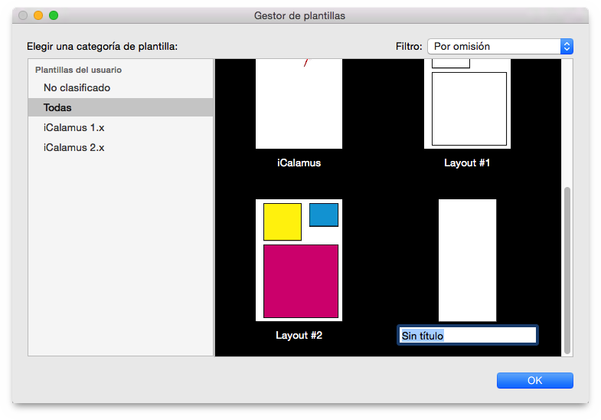Click the magenta rectangle in Layout #2 preview
Viewport: 601px width, 420px height.
pyautogui.click(x=301, y=281)
